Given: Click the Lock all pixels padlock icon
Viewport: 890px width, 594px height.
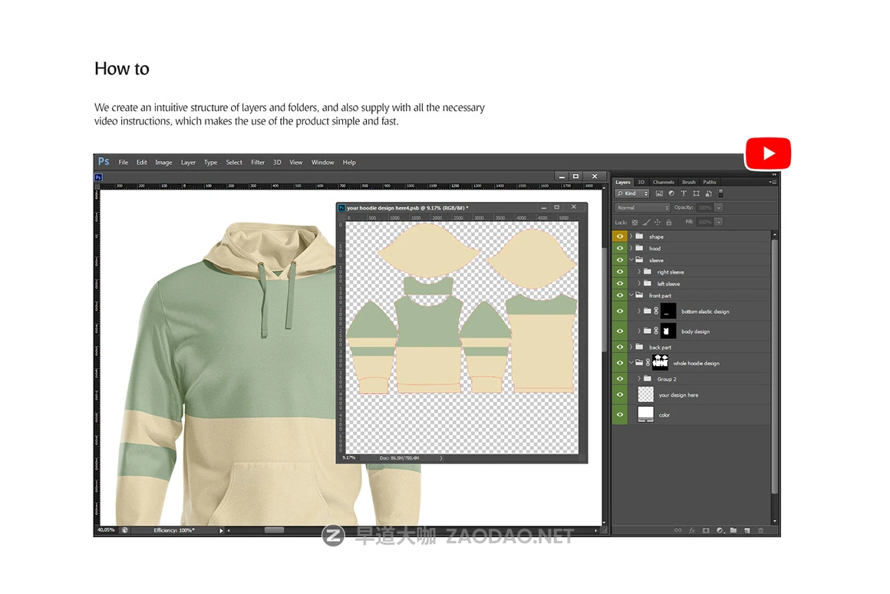Looking at the screenshot, I should pyautogui.click(x=669, y=221).
